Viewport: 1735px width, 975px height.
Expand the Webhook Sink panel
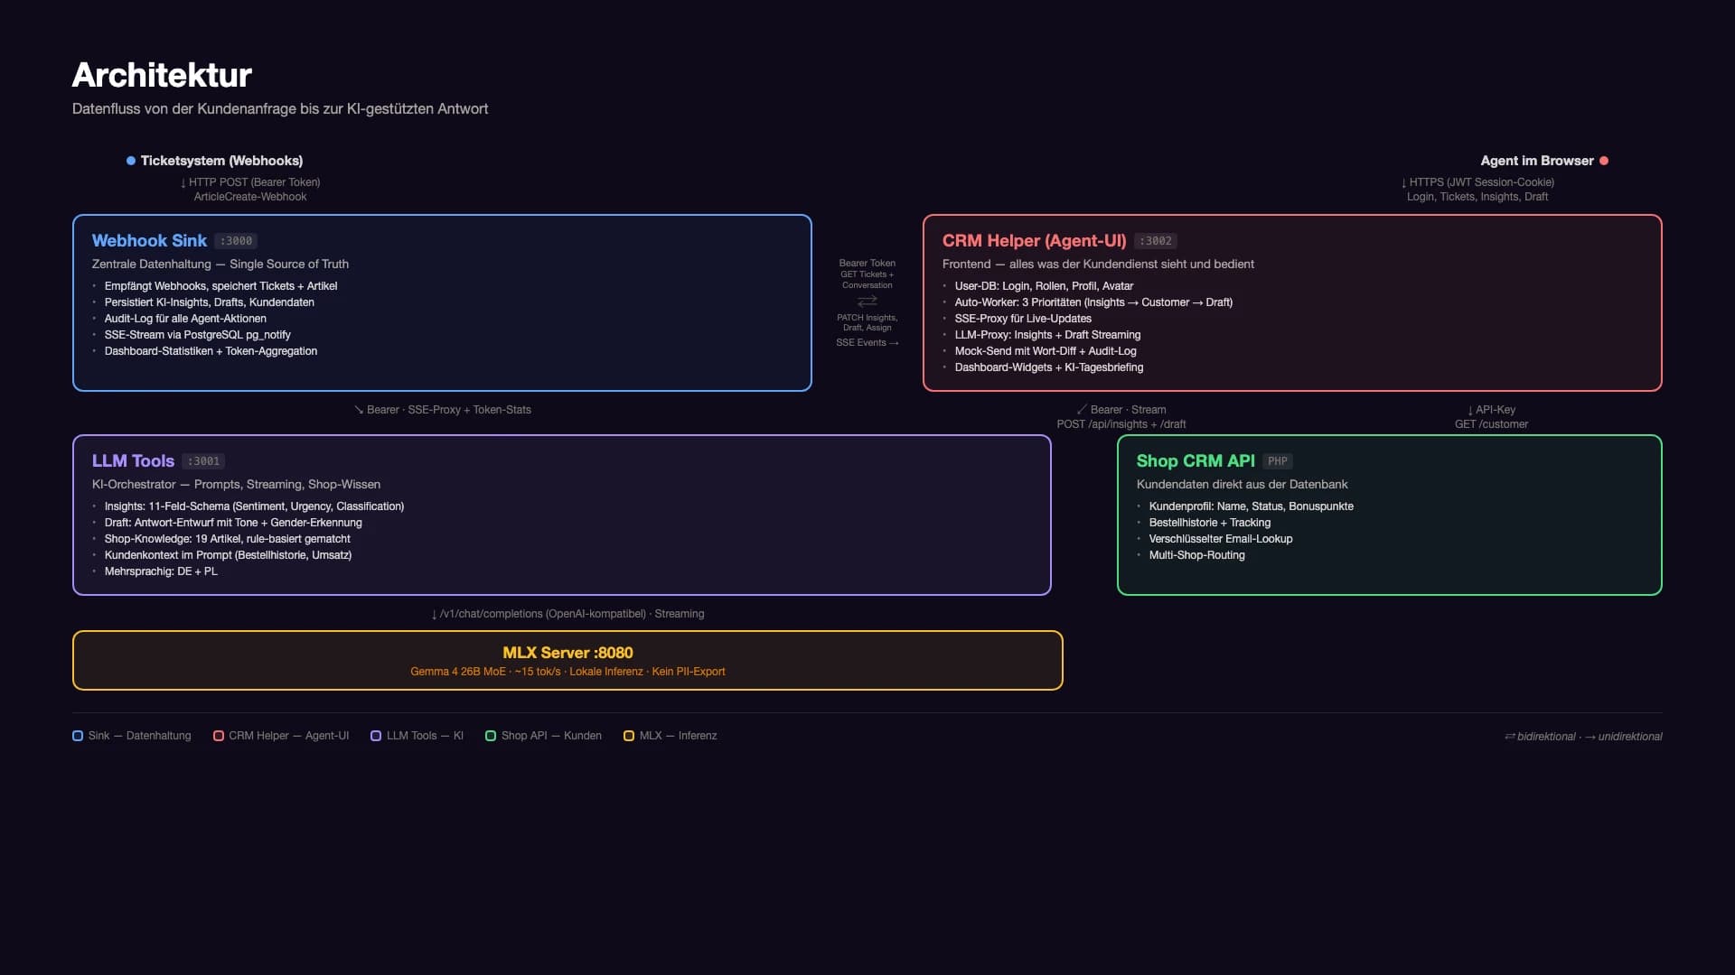[442, 302]
